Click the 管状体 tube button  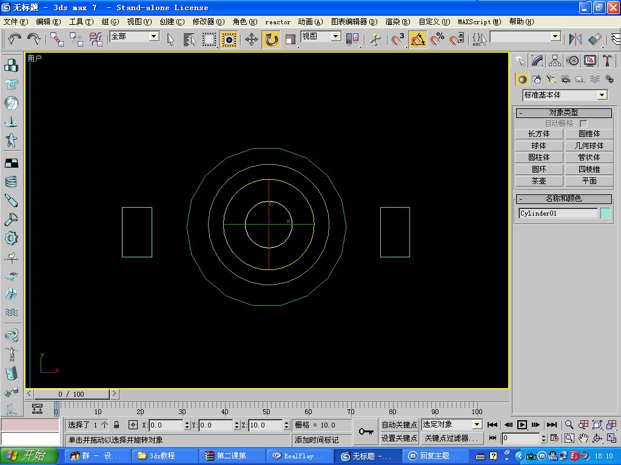tap(589, 157)
